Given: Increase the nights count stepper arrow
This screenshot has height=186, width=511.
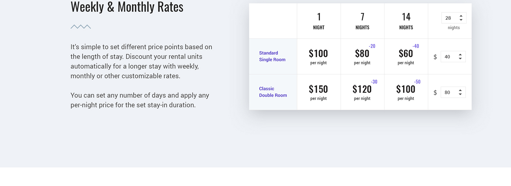Looking at the screenshot, I should pos(461,16).
